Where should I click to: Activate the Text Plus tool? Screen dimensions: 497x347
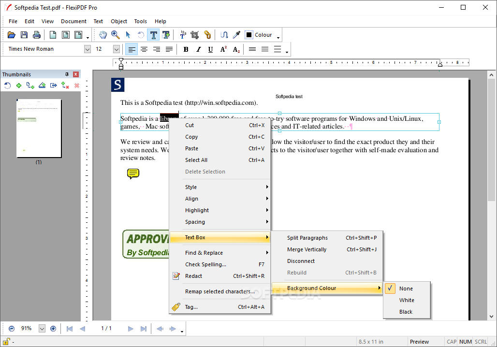point(166,35)
